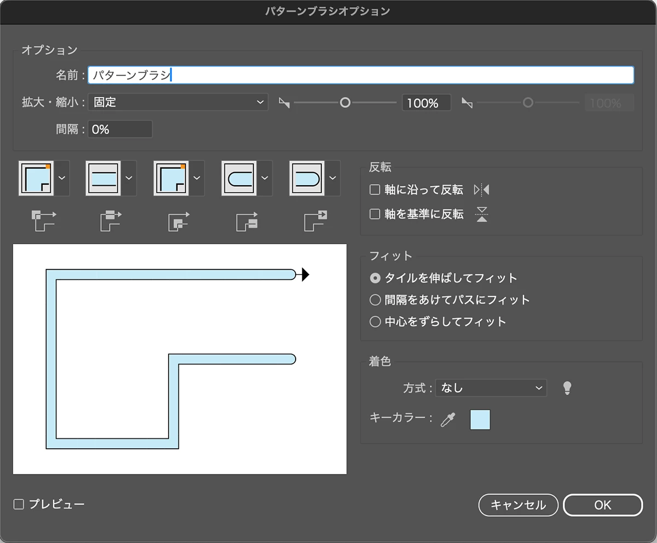This screenshot has height=543, width=657.
Task: Click the OK button
Action: pos(603,505)
